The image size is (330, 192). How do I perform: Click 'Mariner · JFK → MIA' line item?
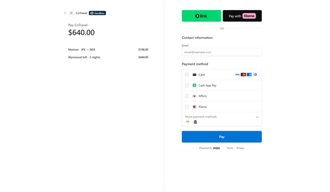click(x=81, y=49)
